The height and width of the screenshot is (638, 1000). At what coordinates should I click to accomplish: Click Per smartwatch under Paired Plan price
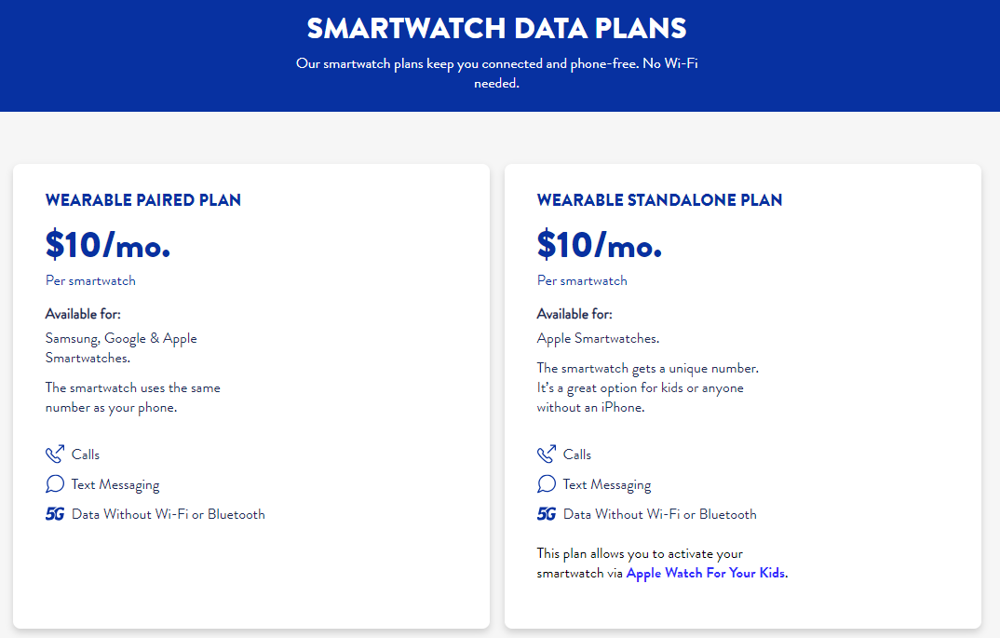(x=89, y=280)
